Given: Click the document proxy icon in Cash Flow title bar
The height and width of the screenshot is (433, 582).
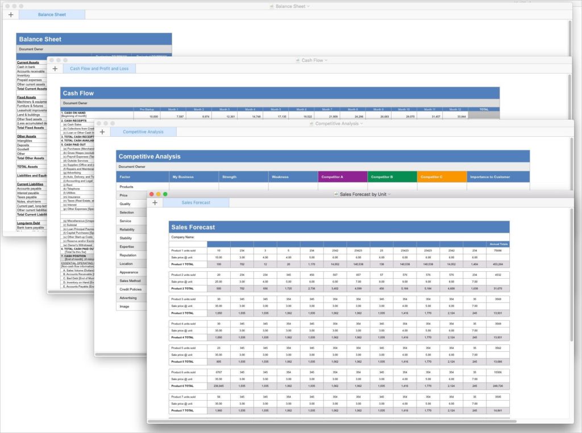Looking at the screenshot, I should (x=298, y=60).
